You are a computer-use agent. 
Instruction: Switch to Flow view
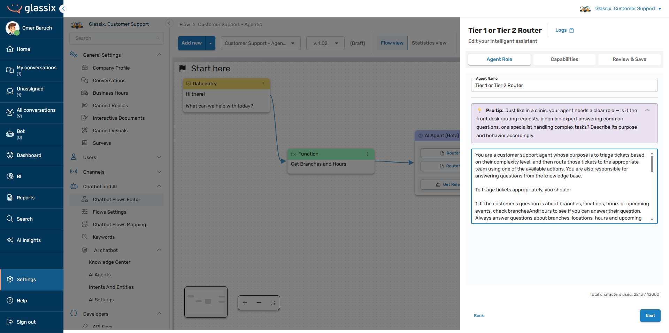pos(392,43)
